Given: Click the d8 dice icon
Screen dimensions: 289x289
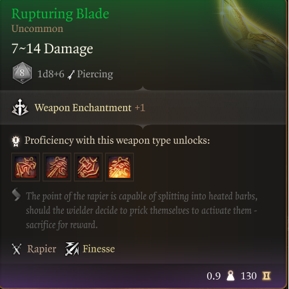Looking at the screenshot, I should coord(22,73).
